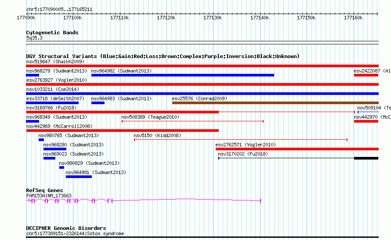Click the nsv509104 blue variant marker

tap(368, 112)
